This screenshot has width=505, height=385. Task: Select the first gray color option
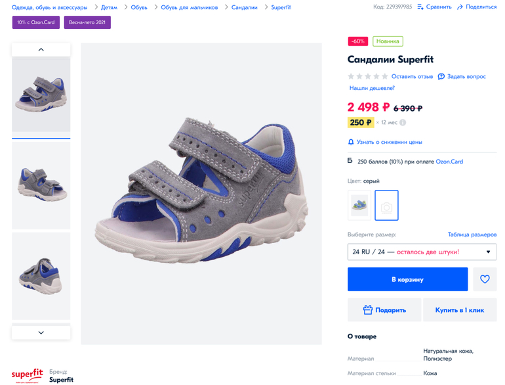click(359, 205)
